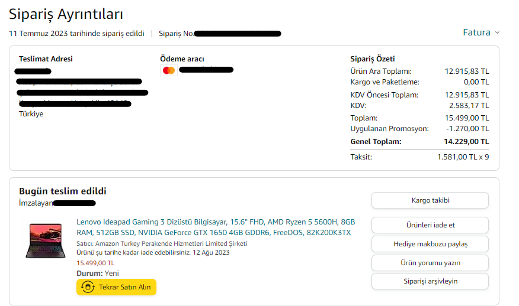Image resolution: width=519 pixels, height=306 pixels.
Task: Click the İmzalayan label
Action: point(36,203)
